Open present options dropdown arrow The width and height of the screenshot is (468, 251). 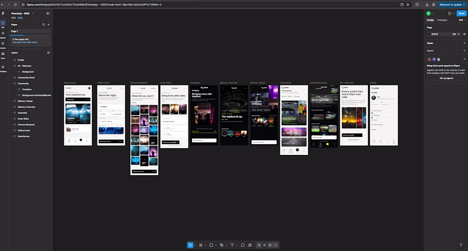point(454,14)
